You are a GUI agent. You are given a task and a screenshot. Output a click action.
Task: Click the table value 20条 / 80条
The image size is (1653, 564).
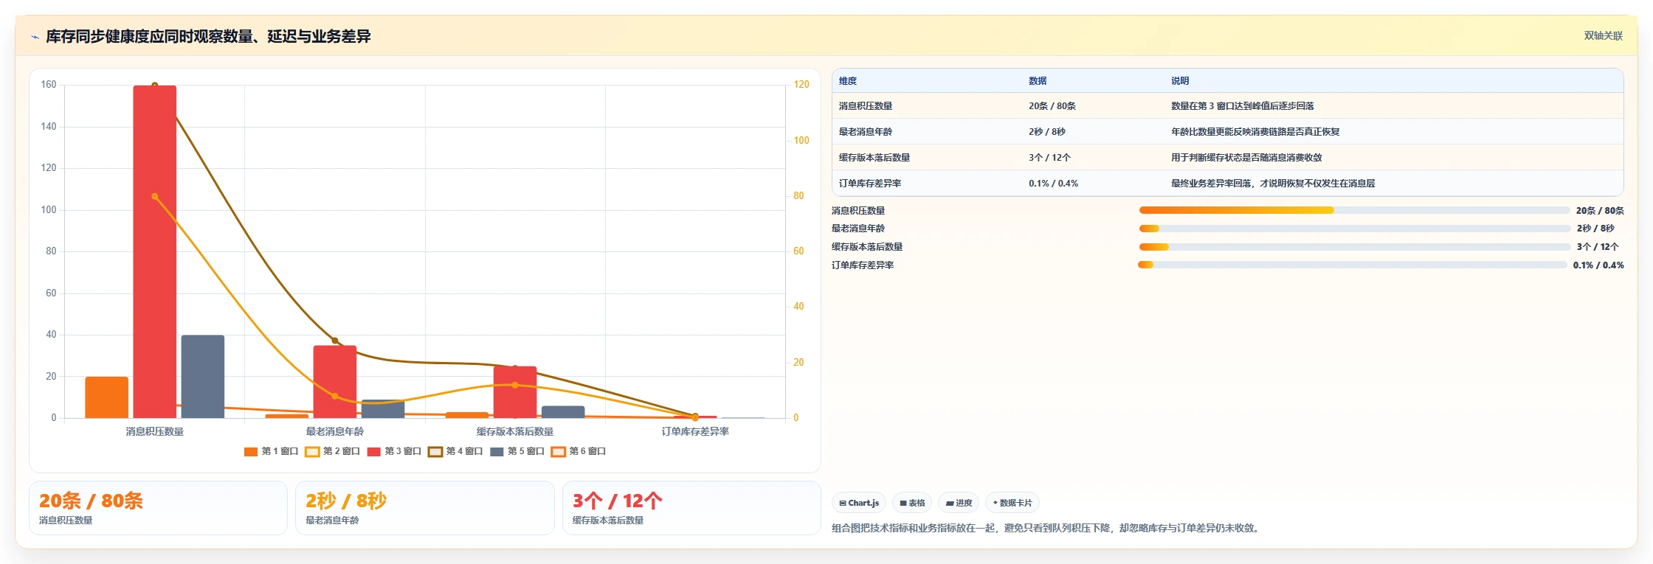(1052, 106)
